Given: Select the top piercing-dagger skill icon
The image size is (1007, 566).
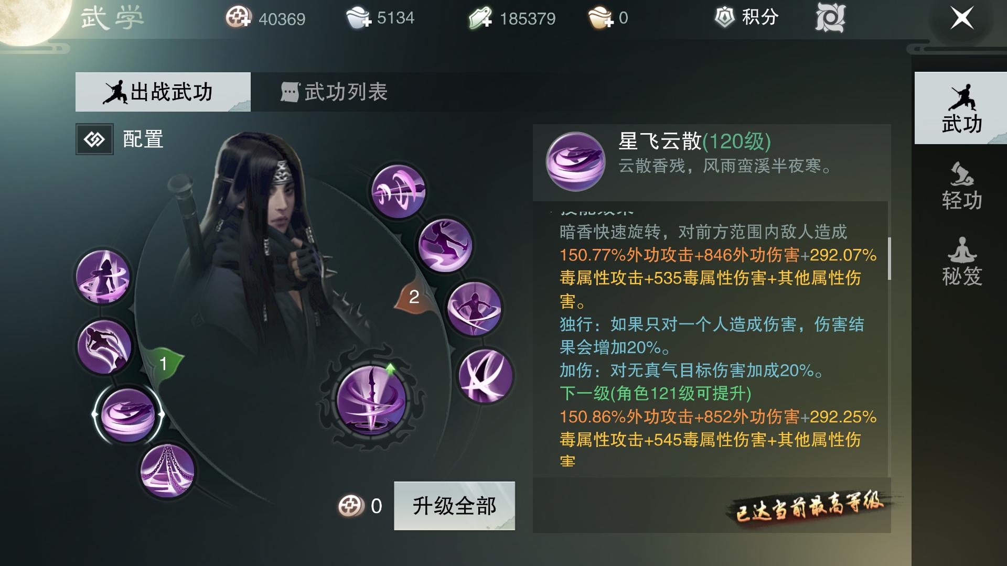Looking at the screenshot, I should click(x=399, y=190).
